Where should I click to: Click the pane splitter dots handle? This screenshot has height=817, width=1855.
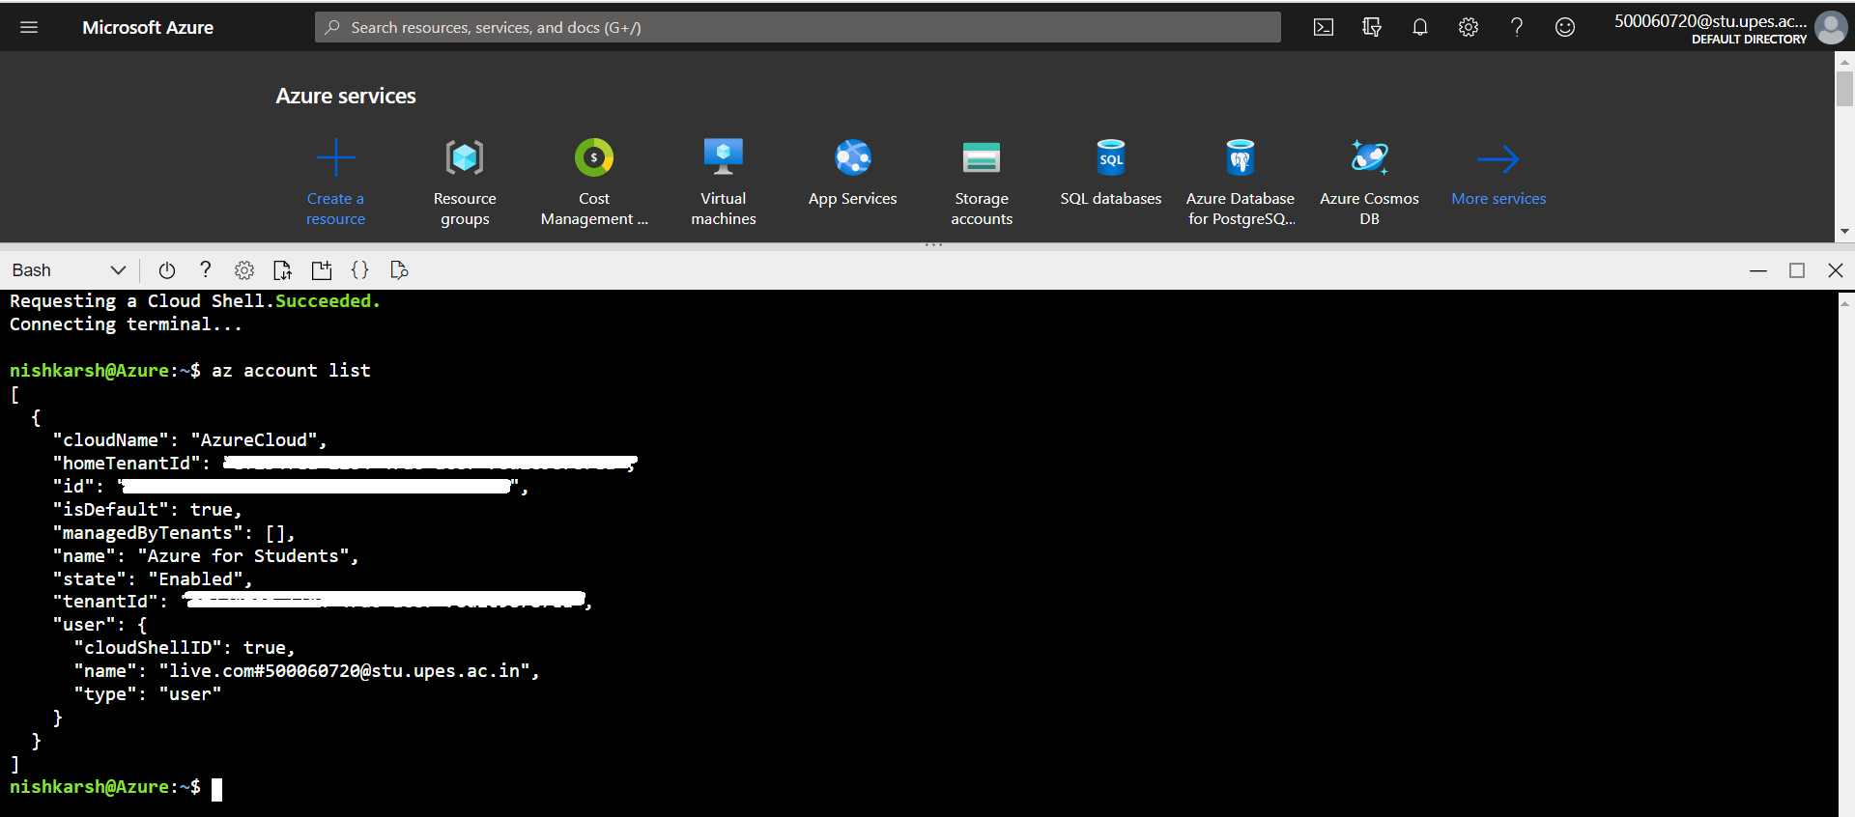933,245
